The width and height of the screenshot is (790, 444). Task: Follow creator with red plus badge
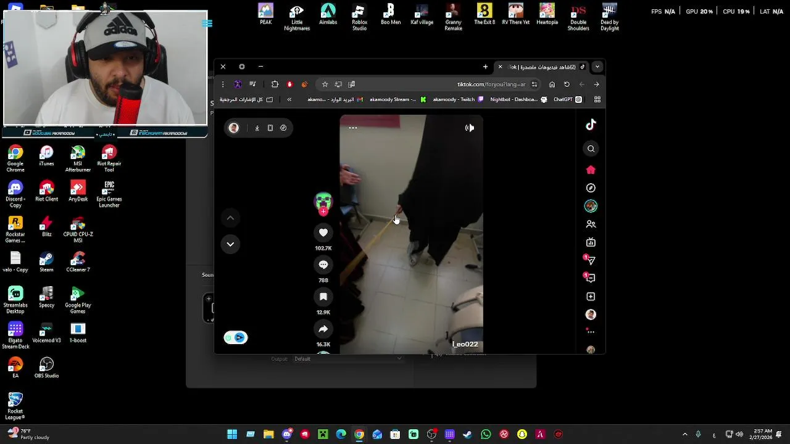click(323, 212)
